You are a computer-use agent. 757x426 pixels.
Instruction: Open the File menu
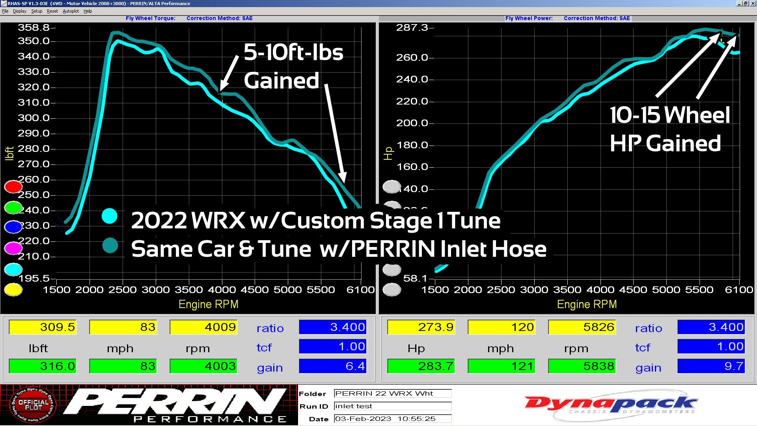pyautogui.click(x=5, y=11)
